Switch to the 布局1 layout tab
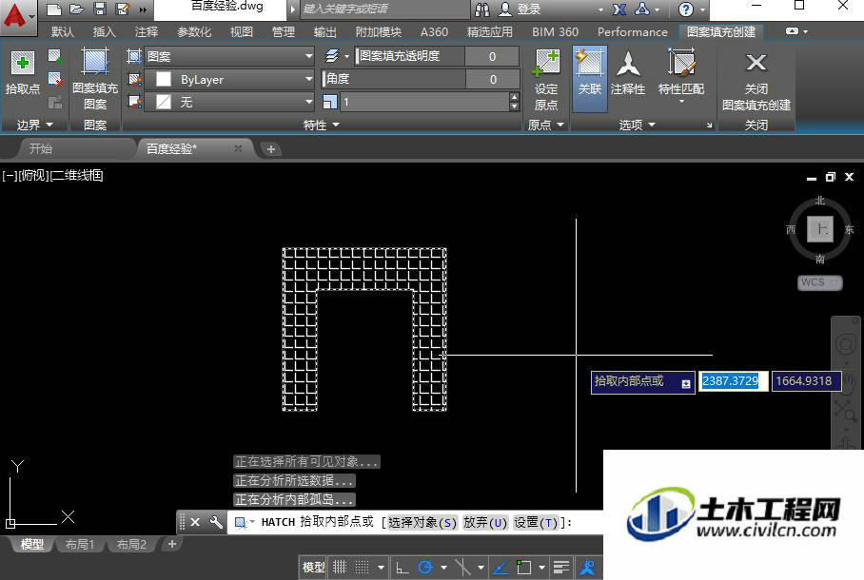Image resolution: width=864 pixels, height=580 pixels. [80, 544]
